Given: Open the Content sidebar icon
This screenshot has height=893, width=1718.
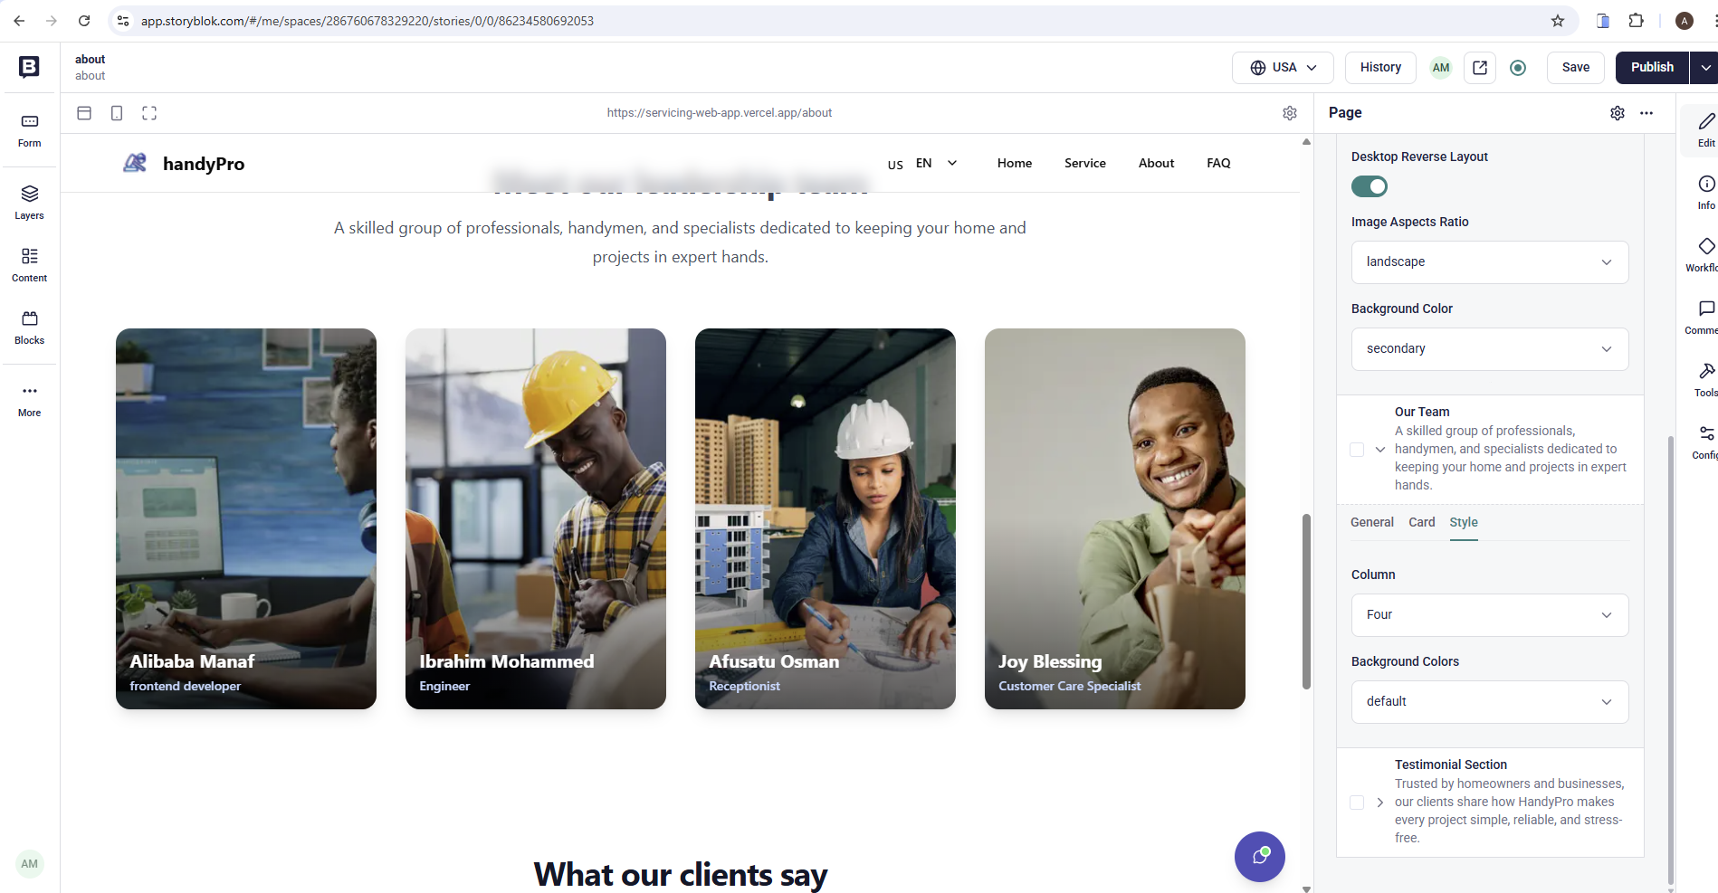Looking at the screenshot, I should (x=29, y=264).
